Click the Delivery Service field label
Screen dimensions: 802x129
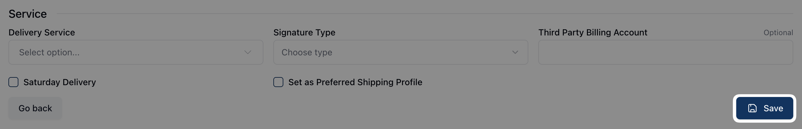[x=42, y=32]
